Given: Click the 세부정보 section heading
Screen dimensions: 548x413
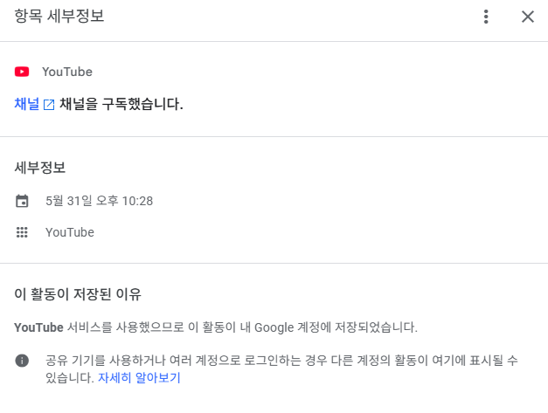Looking at the screenshot, I should pos(40,168).
